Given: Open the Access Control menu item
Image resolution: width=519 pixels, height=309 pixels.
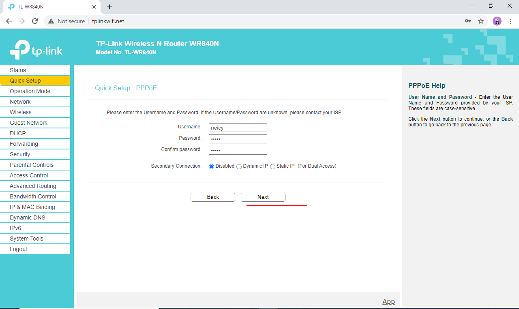Looking at the screenshot, I should 35,175.
